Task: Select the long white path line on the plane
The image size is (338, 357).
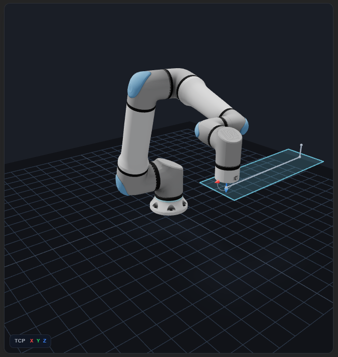Action: click(x=263, y=172)
